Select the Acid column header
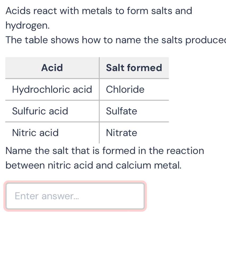Viewport: 226px width, 256px height. pyautogui.click(x=52, y=68)
